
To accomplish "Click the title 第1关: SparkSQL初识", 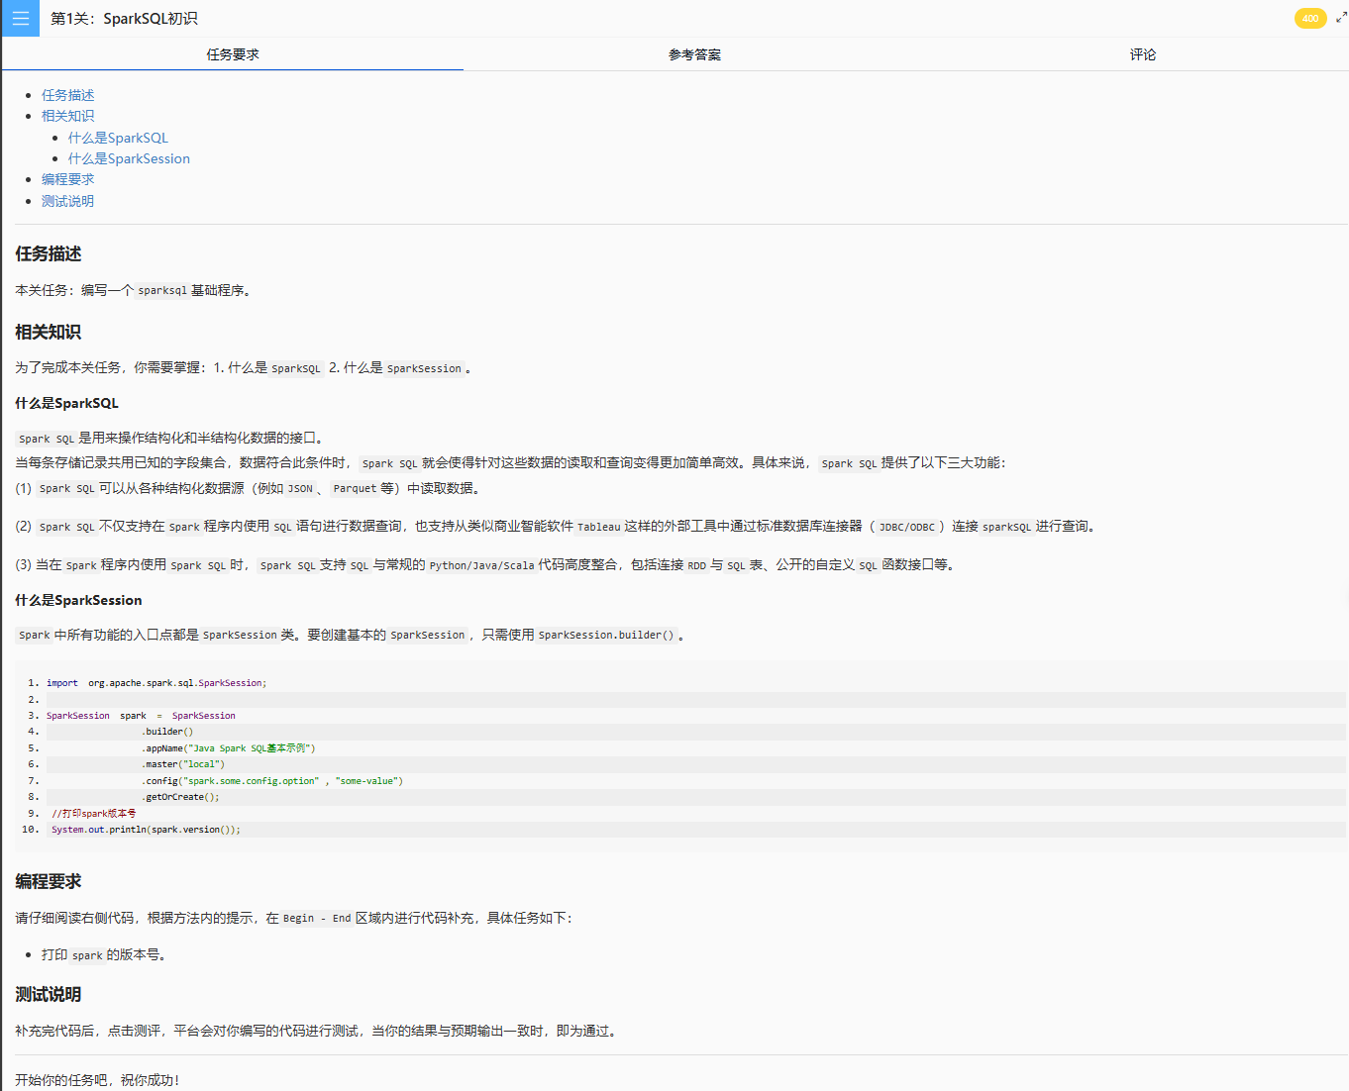I will point(124,19).
